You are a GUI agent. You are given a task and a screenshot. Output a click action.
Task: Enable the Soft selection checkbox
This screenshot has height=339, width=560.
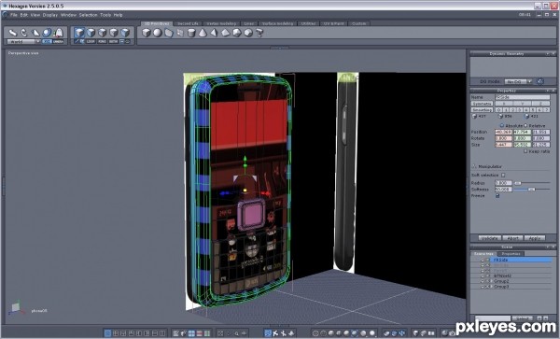[503, 175]
